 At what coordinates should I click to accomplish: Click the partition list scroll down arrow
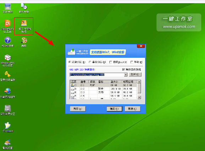point(139,97)
